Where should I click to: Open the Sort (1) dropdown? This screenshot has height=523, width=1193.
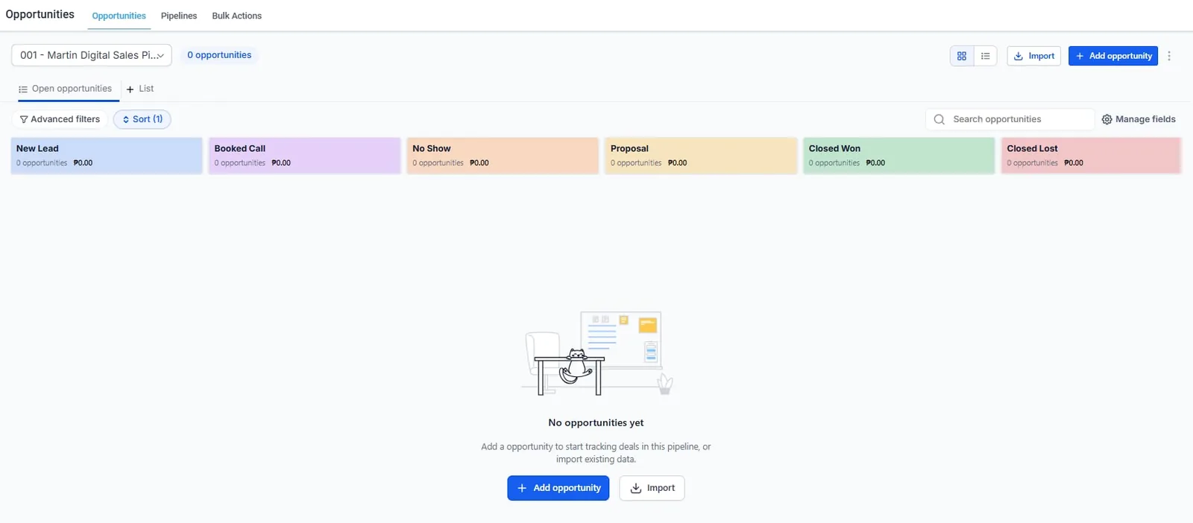point(142,119)
